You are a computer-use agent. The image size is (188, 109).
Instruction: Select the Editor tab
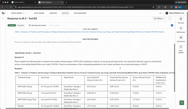pos(65,13)
